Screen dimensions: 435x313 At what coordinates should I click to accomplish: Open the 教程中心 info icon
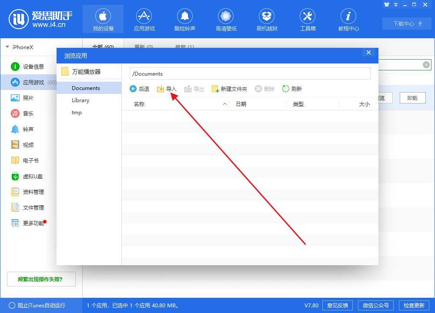(348, 19)
